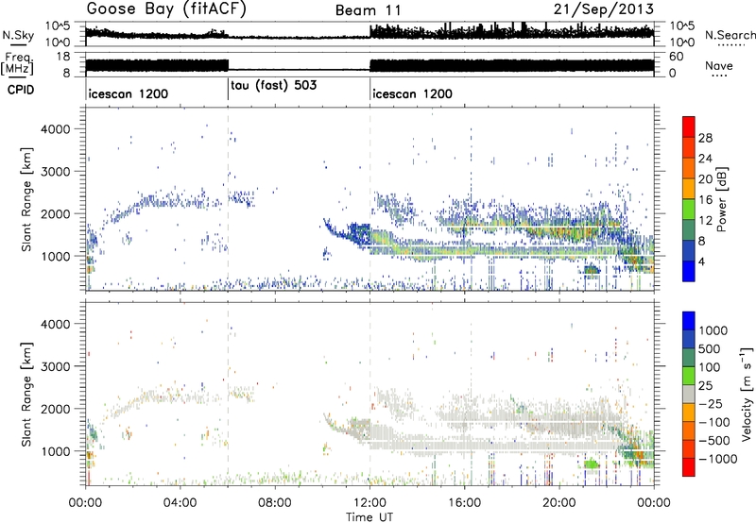Click the '12:00' time axis label
This screenshot has width=756, height=523.
369,503
